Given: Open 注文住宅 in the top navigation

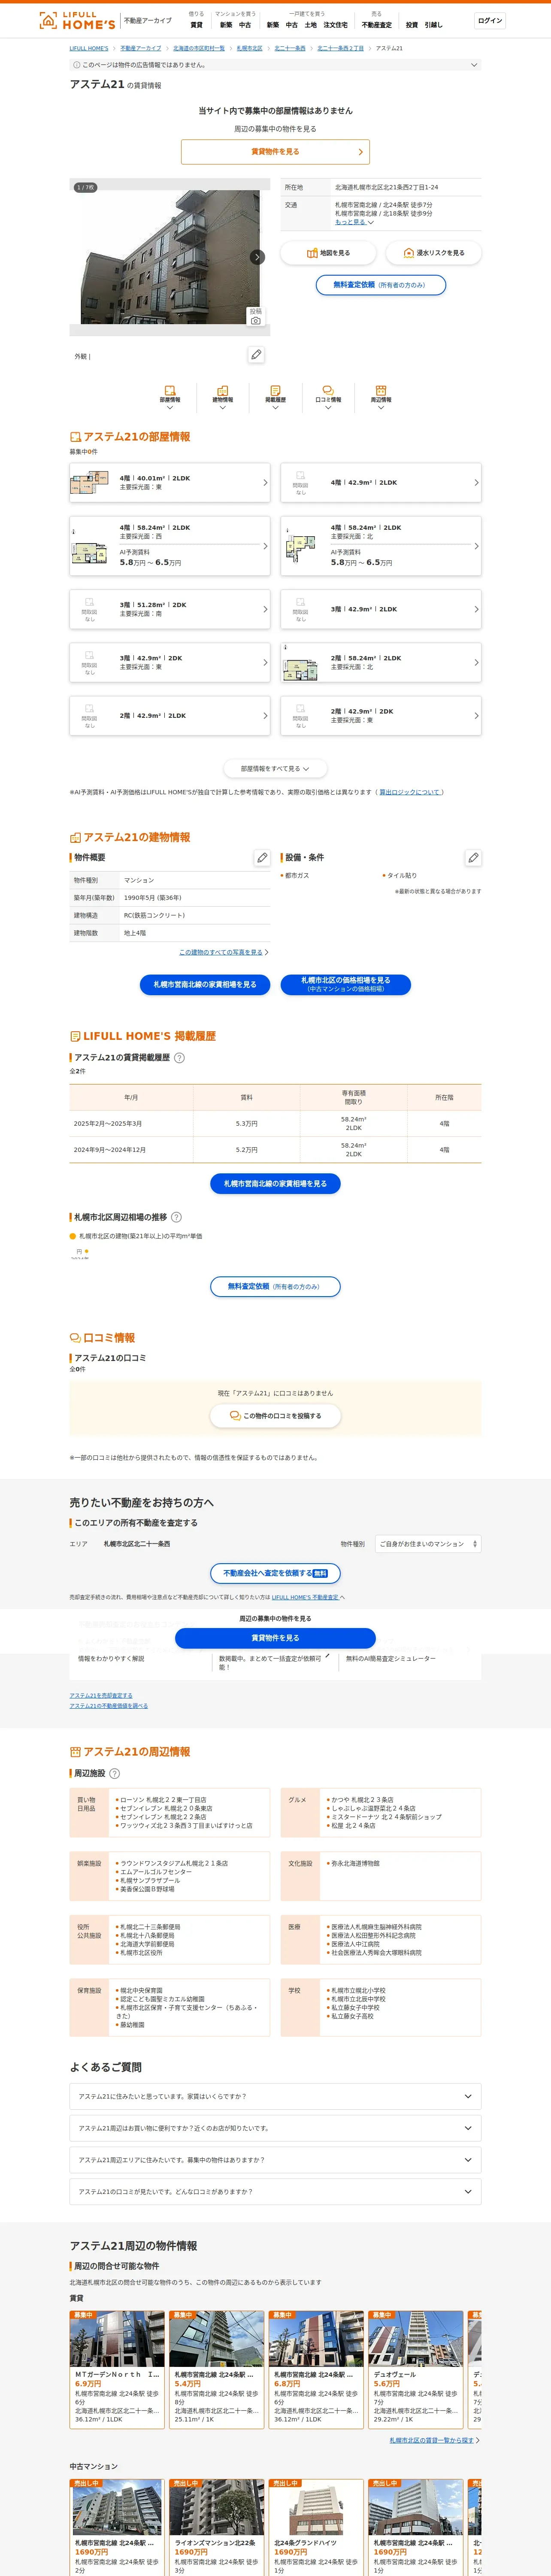Looking at the screenshot, I should coord(335,25).
